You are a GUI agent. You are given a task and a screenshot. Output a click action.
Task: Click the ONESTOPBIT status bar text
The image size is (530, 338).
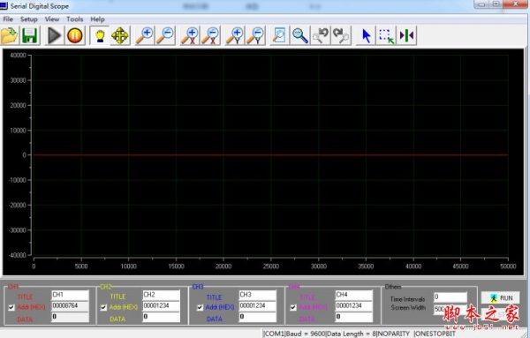[435, 334]
